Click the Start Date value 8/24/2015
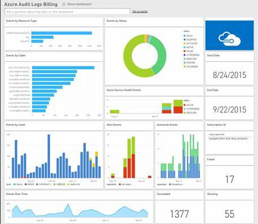 [229, 75]
